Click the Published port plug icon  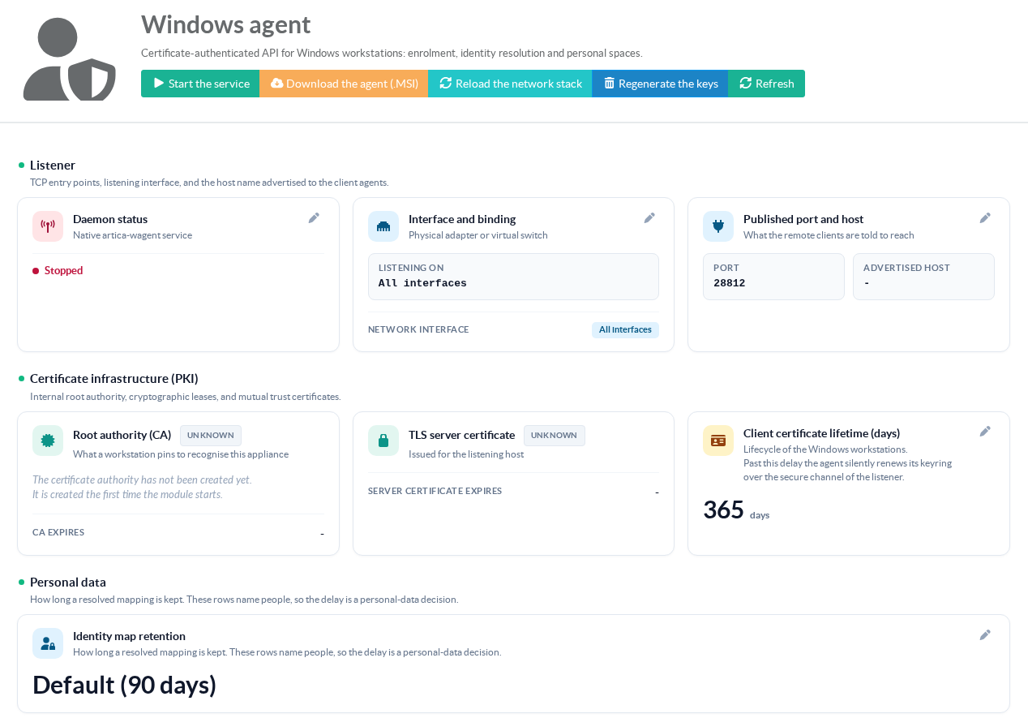(718, 226)
